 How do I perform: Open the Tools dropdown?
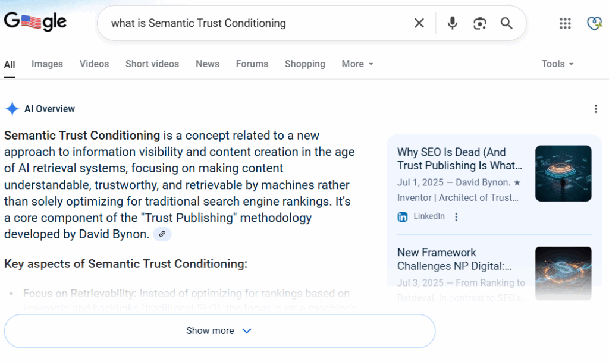tap(557, 64)
